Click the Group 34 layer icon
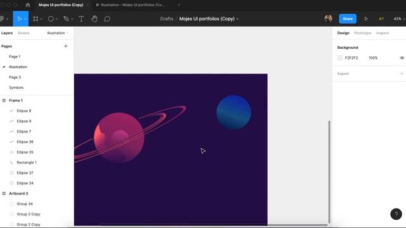 (x=11, y=204)
